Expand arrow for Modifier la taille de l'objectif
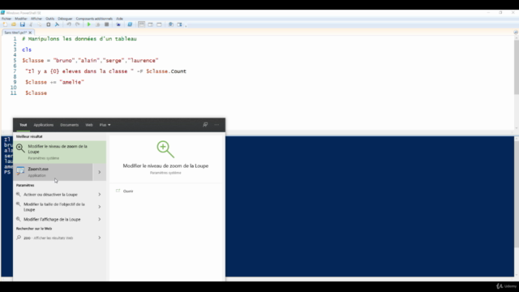Image resolution: width=519 pixels, height=292 pixels. pos(99,207)
